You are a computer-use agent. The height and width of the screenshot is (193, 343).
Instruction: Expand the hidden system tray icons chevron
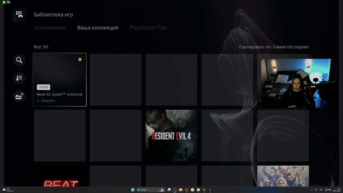tap(312, 190)
